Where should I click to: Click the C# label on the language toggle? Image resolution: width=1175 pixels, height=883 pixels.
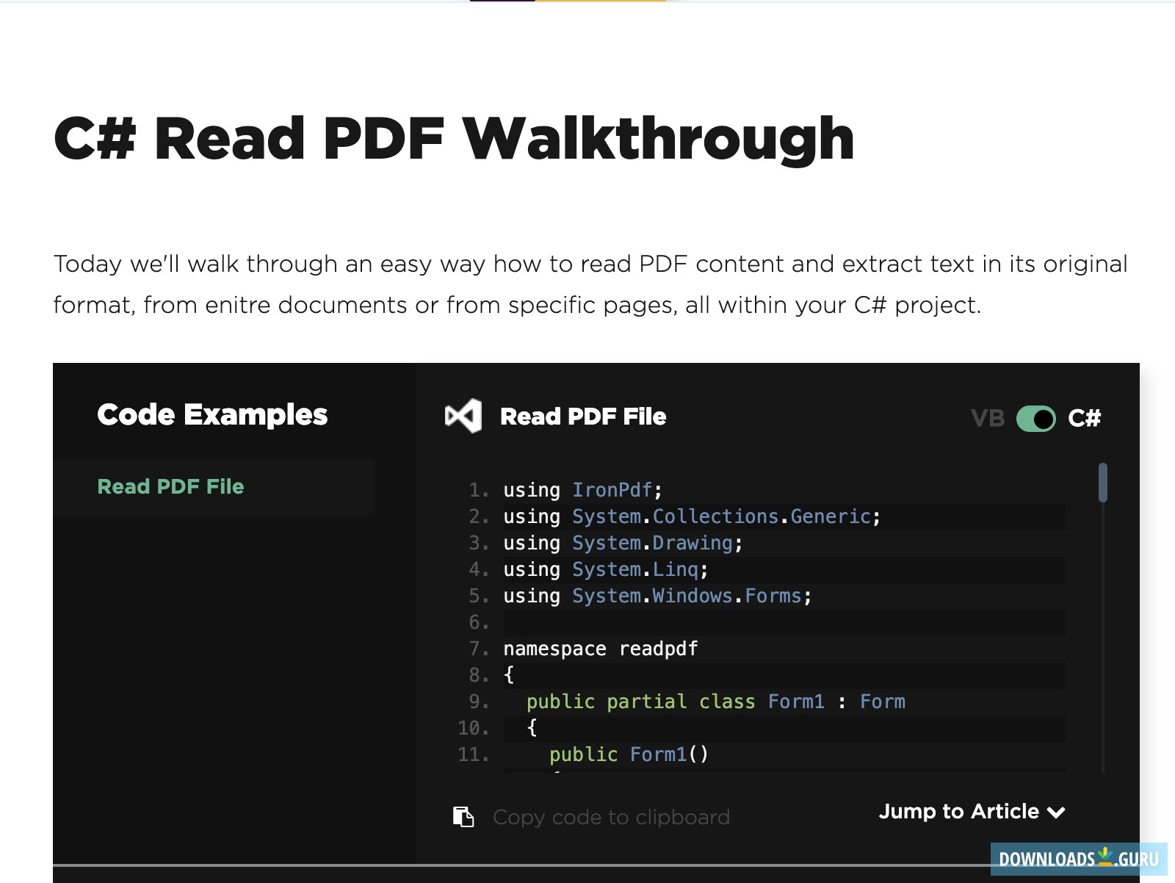click(x=1085, y=418)
